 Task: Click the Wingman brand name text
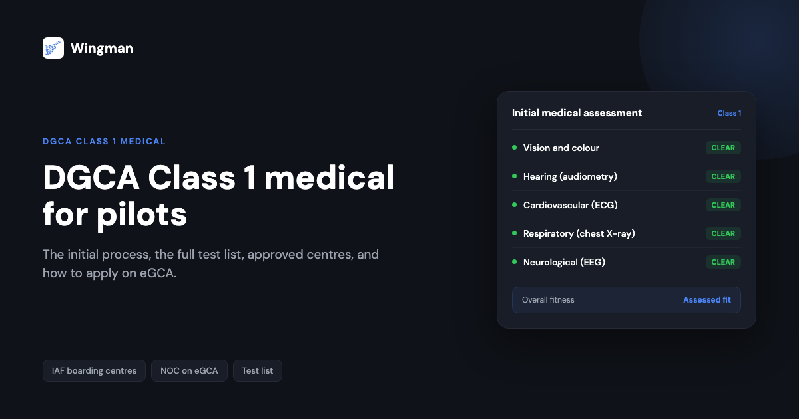(102, 48)
